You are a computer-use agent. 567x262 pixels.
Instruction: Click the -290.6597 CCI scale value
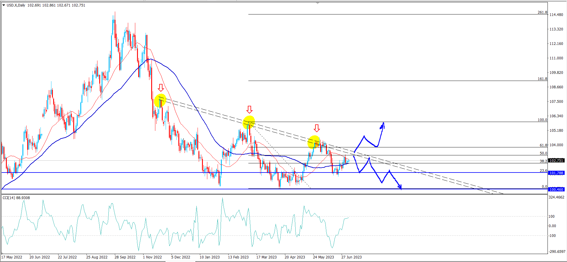point(557,252)
